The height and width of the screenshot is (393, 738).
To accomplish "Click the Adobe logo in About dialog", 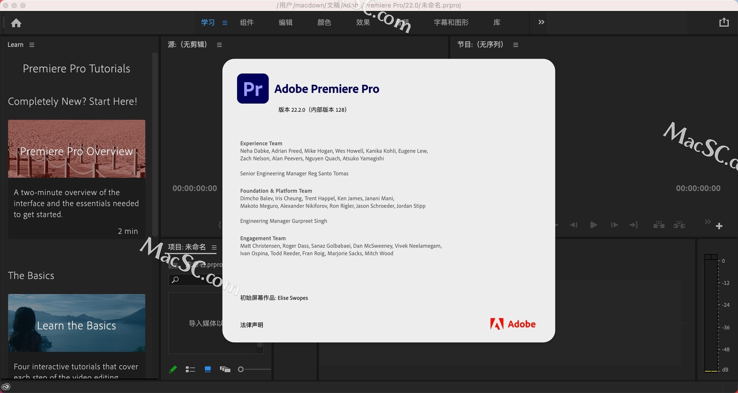I will (513, 324).
